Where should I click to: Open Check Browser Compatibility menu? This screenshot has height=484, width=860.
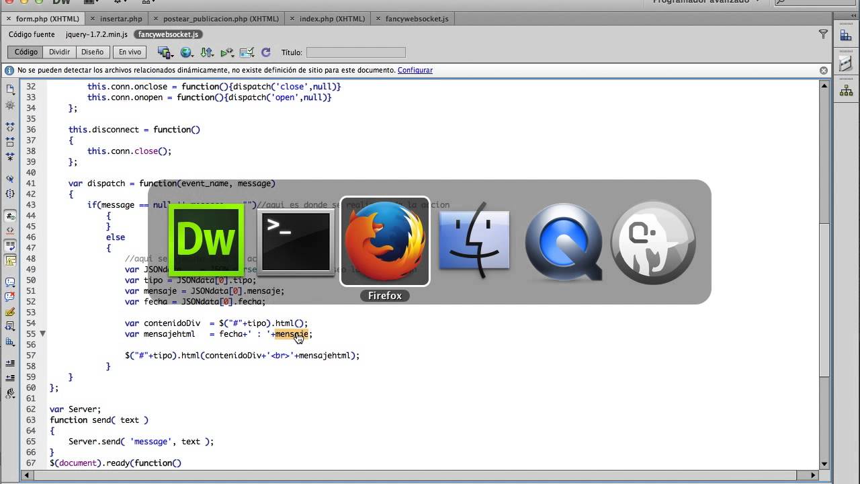pos(247,52)
